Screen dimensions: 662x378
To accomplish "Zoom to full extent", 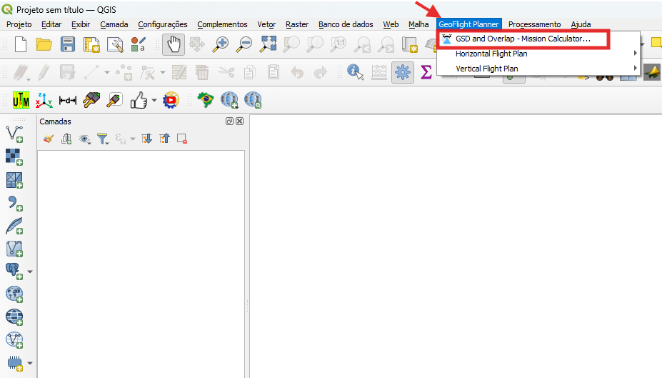I will (x=269, y=44).
